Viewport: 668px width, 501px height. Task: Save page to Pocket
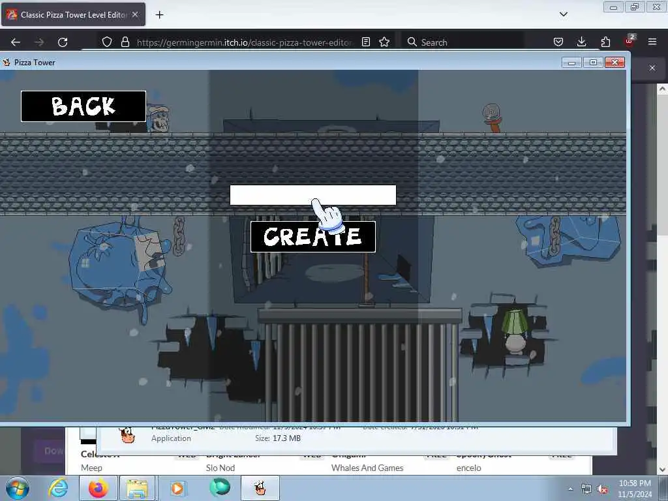pos(558,42)
